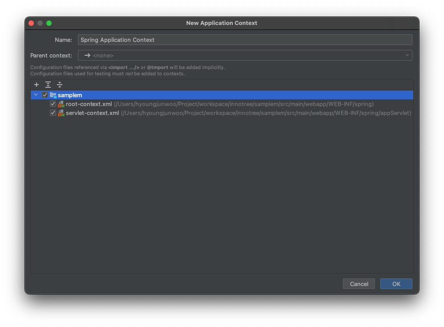Click the arrow icon in Parent context field
The width and height of the screenshot is (444, 327).
[x=87, y=55]
